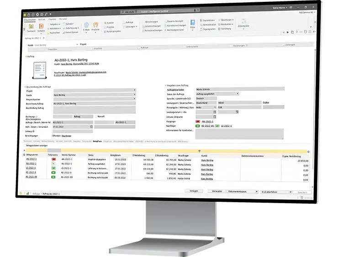Switch to the Dokumente tab
Image resolution: width=338 pixels, height=257 pixels.
click(x=87, y=142)
